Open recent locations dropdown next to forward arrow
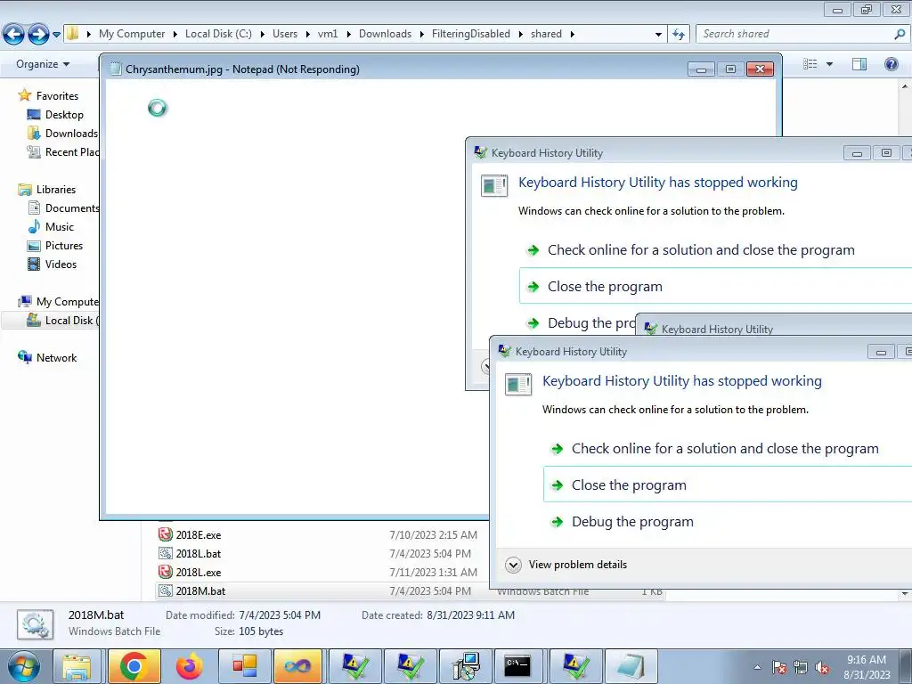Viewport: 912px width, 684px height. tap(56, 35)
